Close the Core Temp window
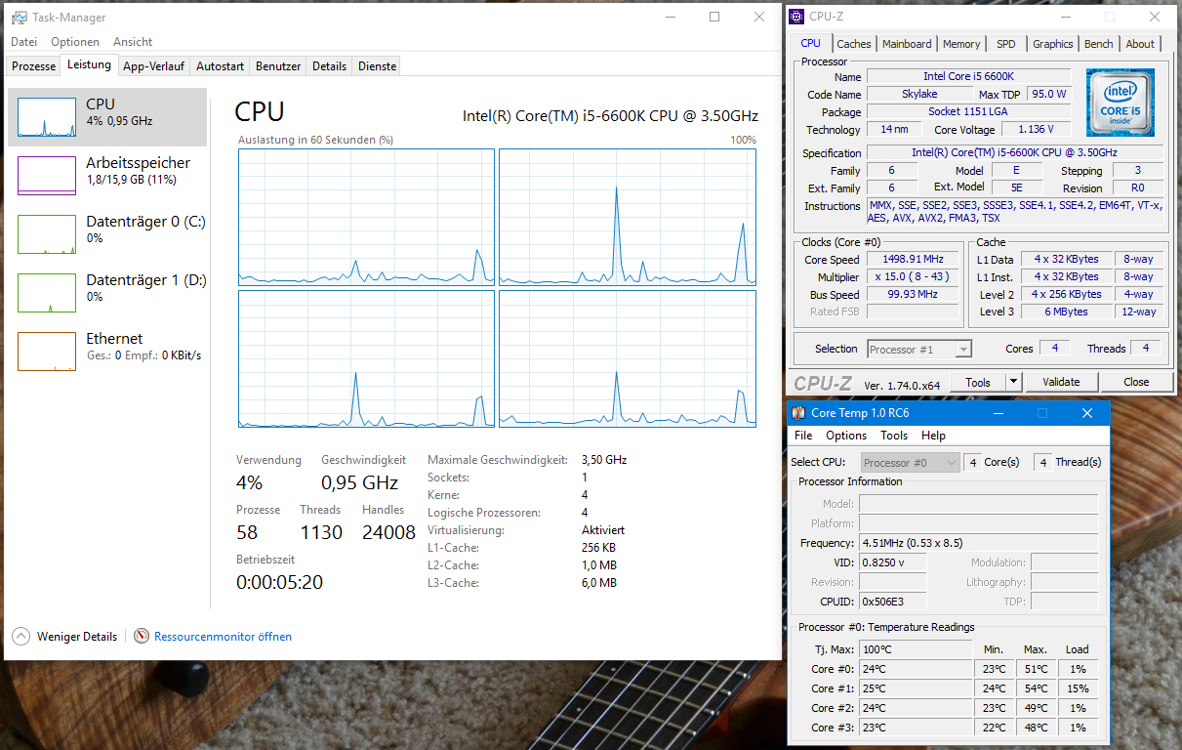The height and width of the screenshot is (750, 1182). tap(1087, 413)
